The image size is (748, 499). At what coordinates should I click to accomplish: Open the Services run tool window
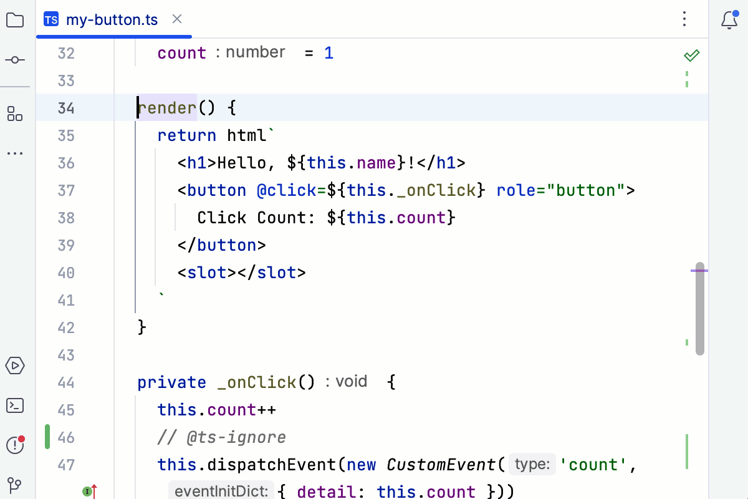point(15,366)
